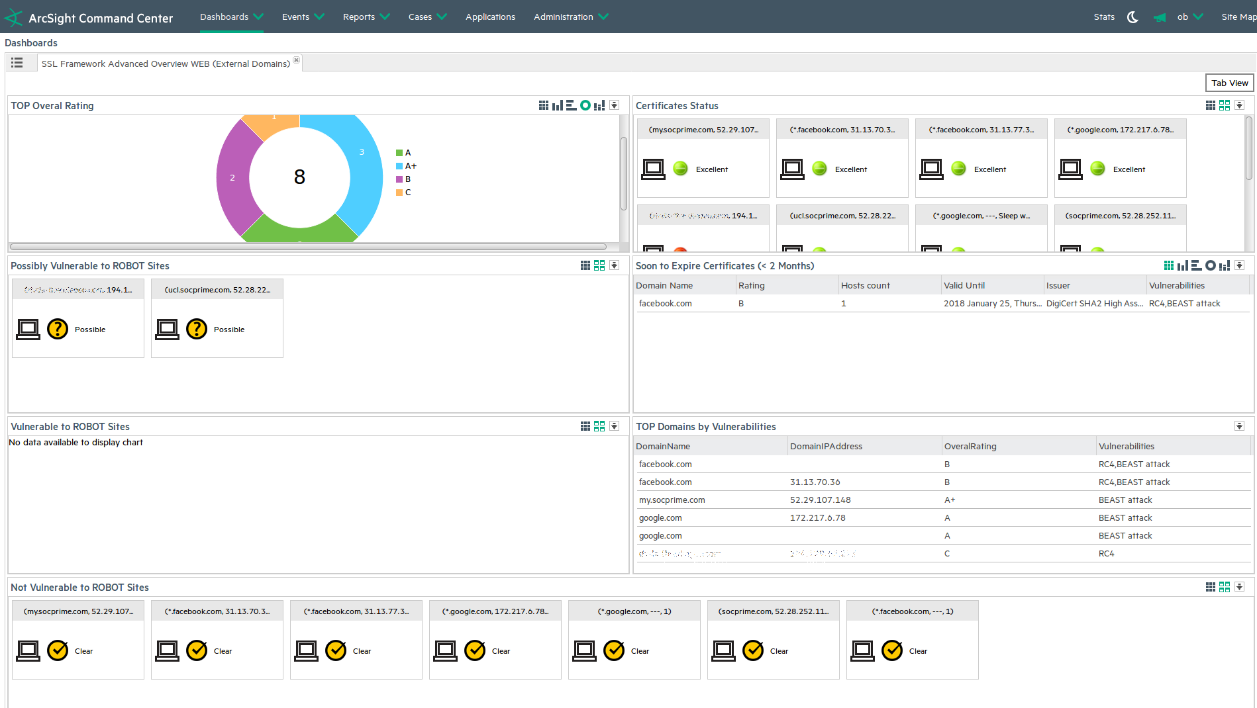Sort table by Valid Until column header
Image resolution: width=1257 pixels, height=708 pixels.
click(964, 285)
